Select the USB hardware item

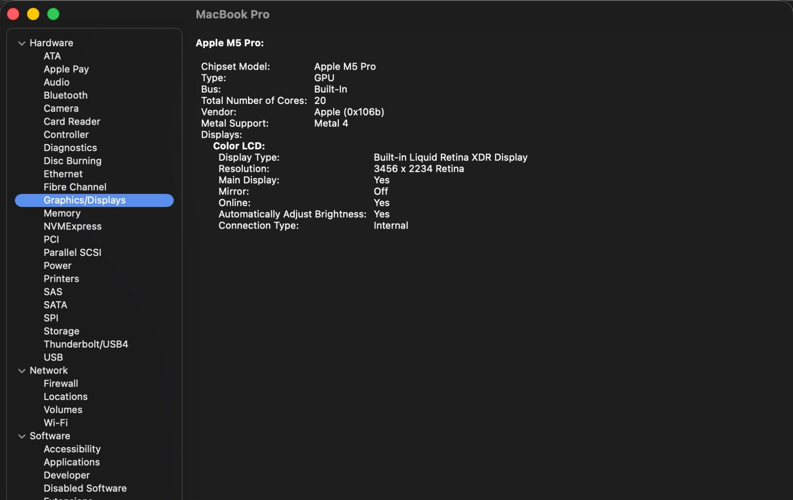53,357
